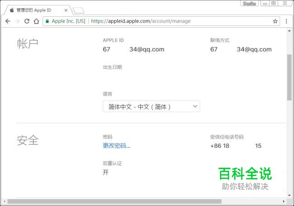294x206 pixels.
Task: Click the green secure lock icon
Action: coord(47,21)
